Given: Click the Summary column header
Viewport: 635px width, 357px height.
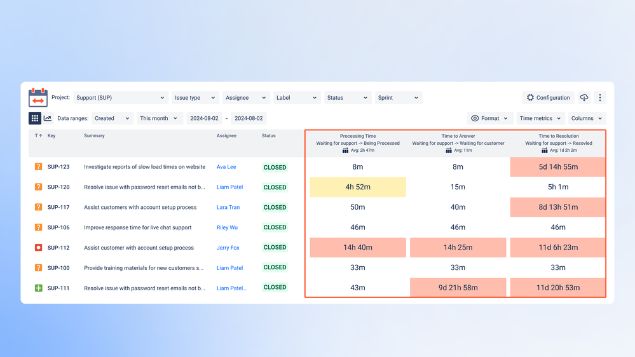Looking at the screenshot, I should pos(94,135).
